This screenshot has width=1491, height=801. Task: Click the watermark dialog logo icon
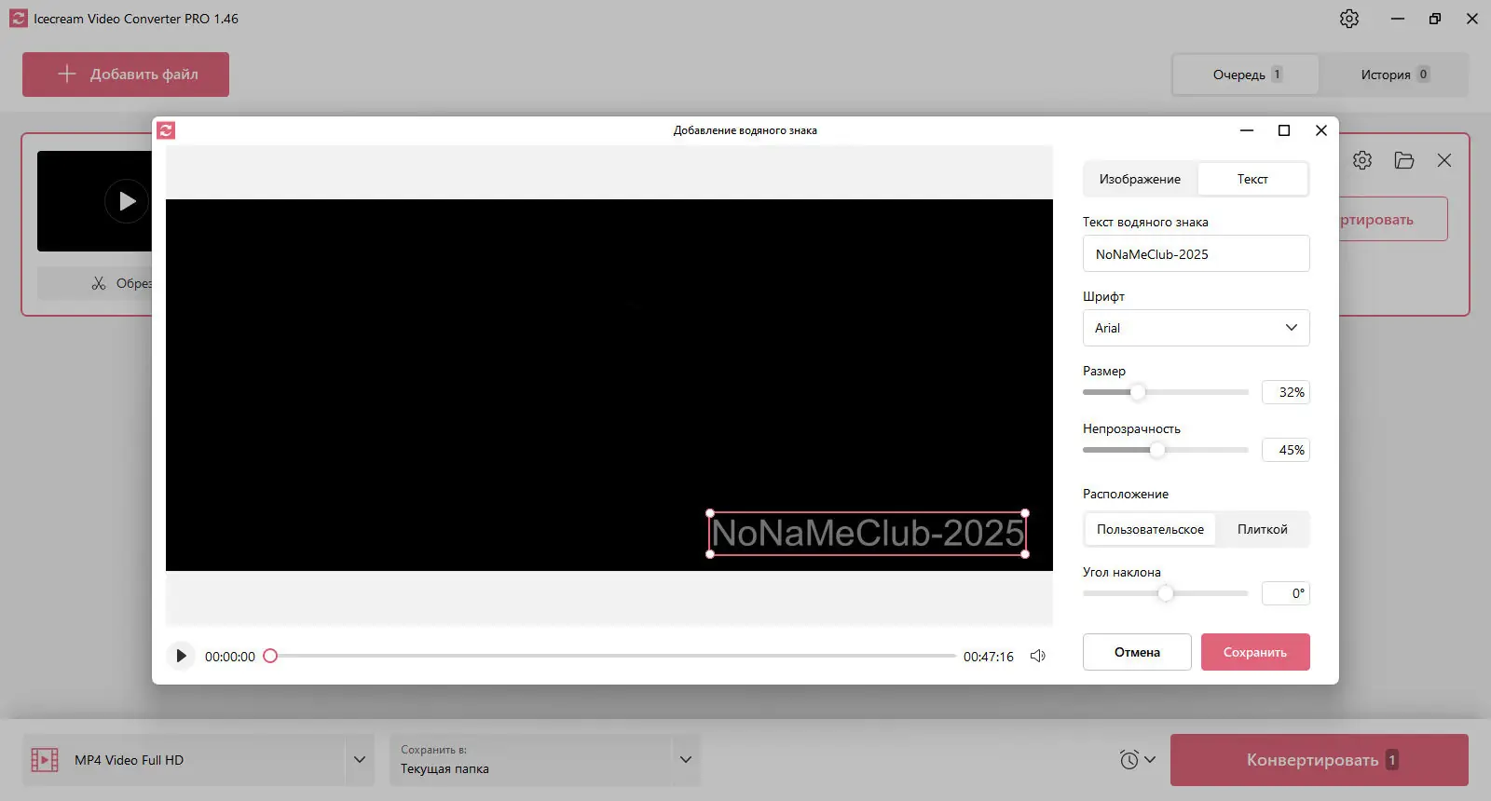tap(166, 130)
